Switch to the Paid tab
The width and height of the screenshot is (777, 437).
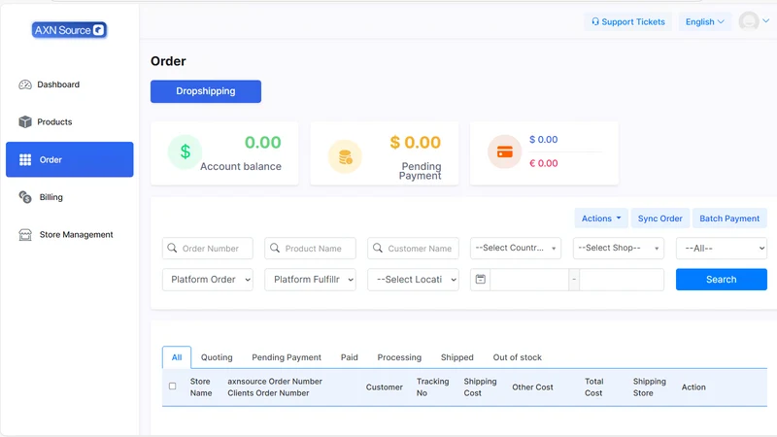(x=350, y=357)
